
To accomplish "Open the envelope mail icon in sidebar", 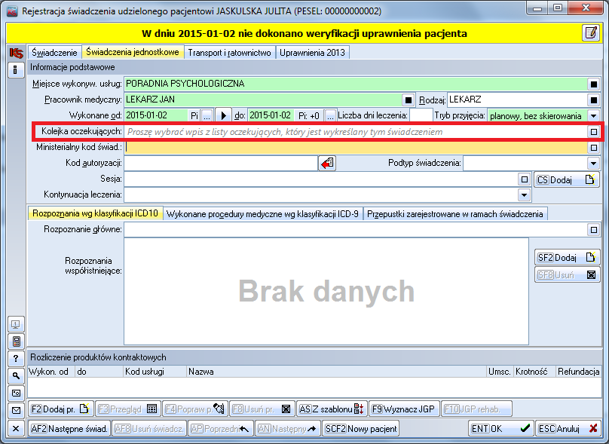I will click(x=16, y=410).
